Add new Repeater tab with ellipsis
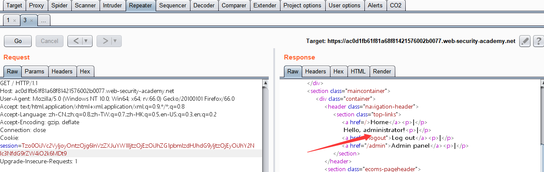 point(44,20)
